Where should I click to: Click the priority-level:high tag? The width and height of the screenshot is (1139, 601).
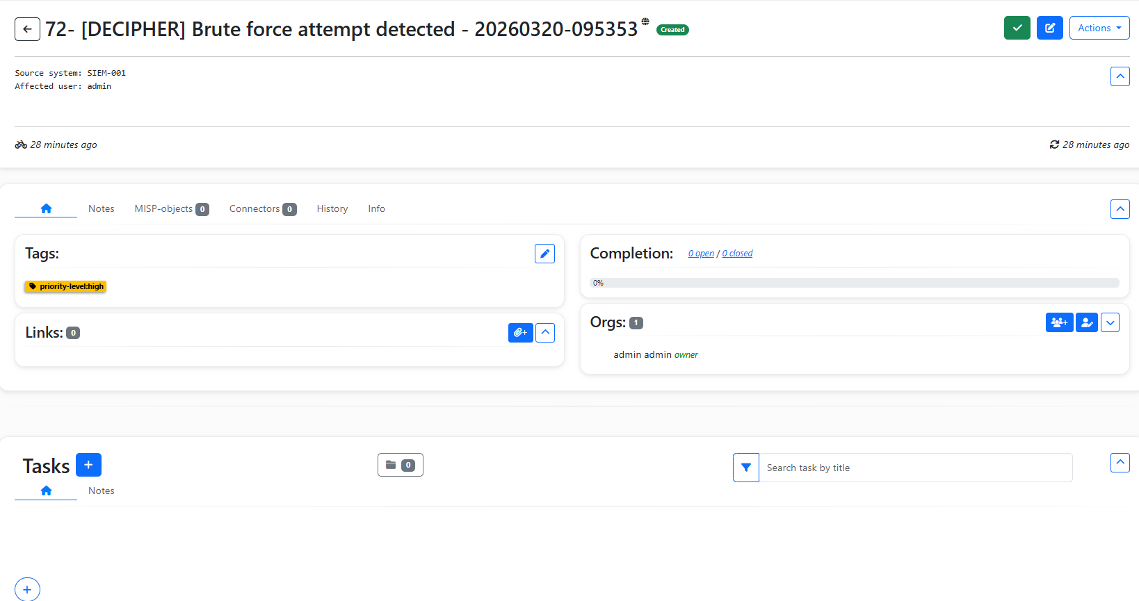(x=65, y=286)
